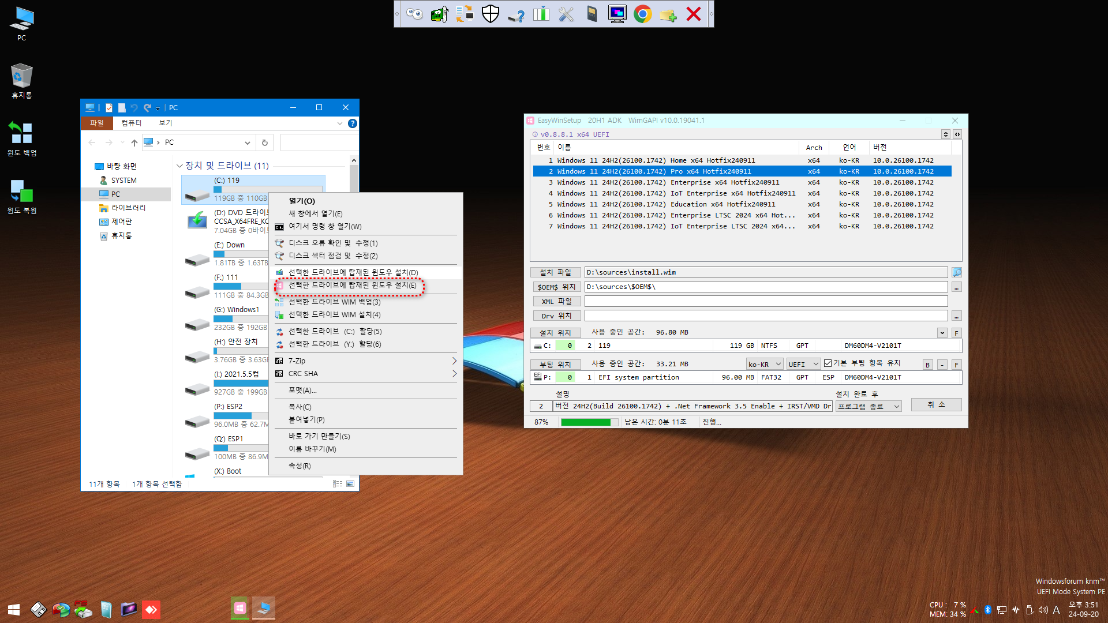The width and height of the screenshot is (1108, 623).
Task: Open the PC desktop shortcut
Action: click(x=21, y=24)
